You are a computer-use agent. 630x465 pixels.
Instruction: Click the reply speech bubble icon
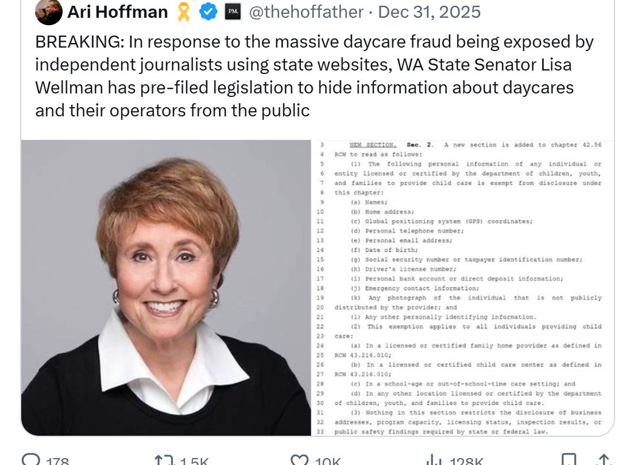pyautogui.click(x=31, y=460)
